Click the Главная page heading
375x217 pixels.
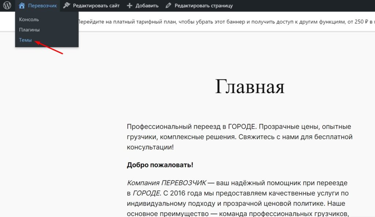(x=250, y=87)
